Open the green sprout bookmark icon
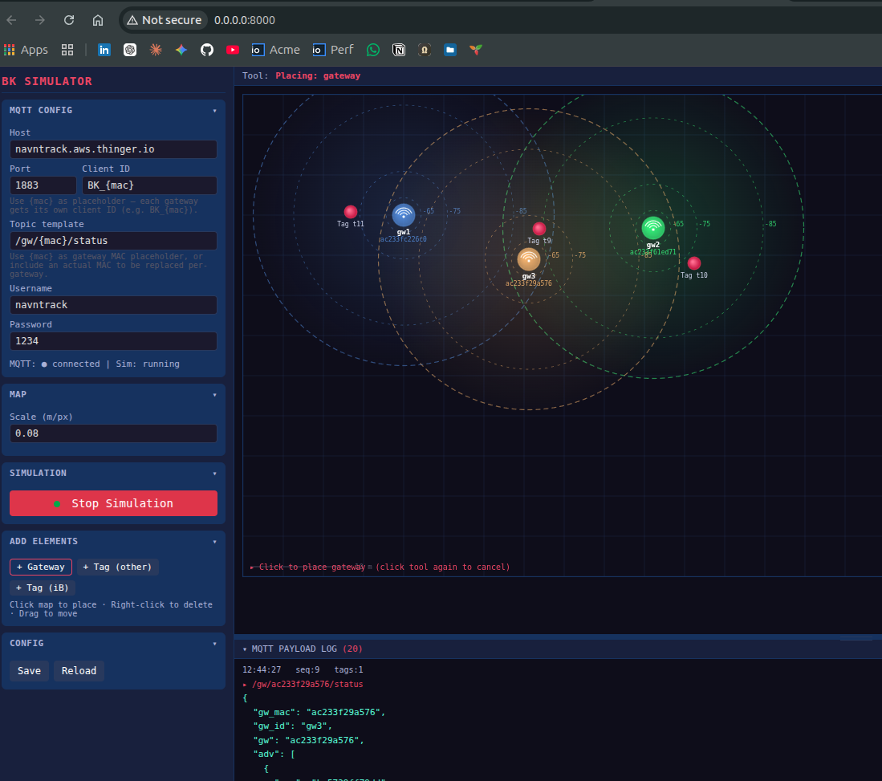The width and height of the screenshot is (882, 781). point(476,50)
